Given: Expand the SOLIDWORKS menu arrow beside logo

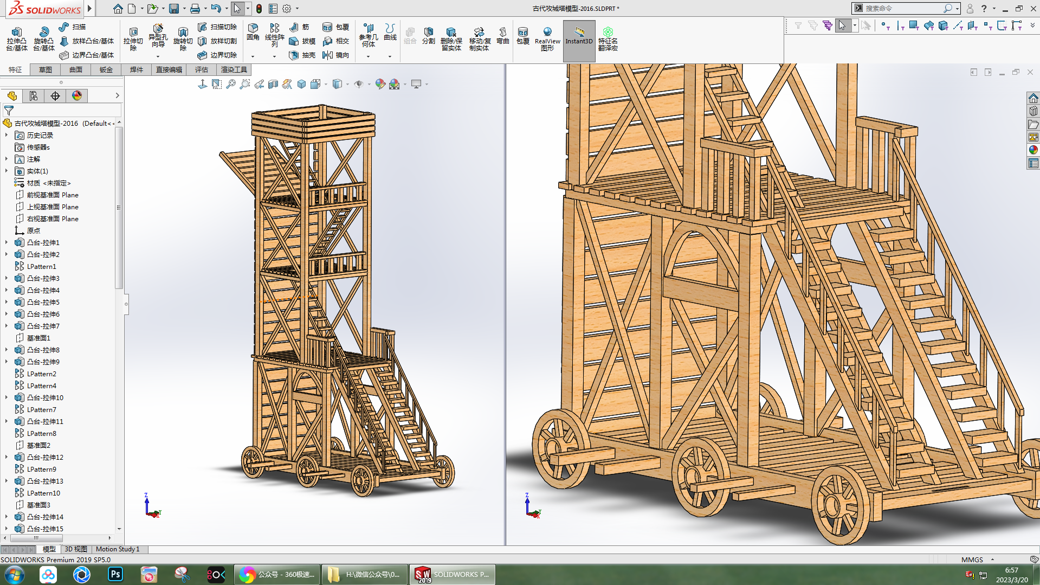Looking at the screenshot, I should tap(90, 9).
